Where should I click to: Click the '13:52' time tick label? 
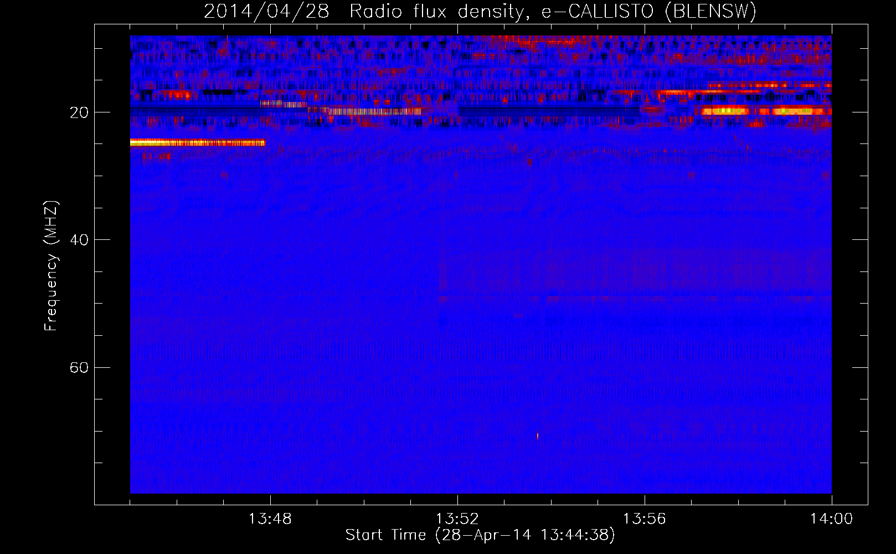tap(457, 519)
